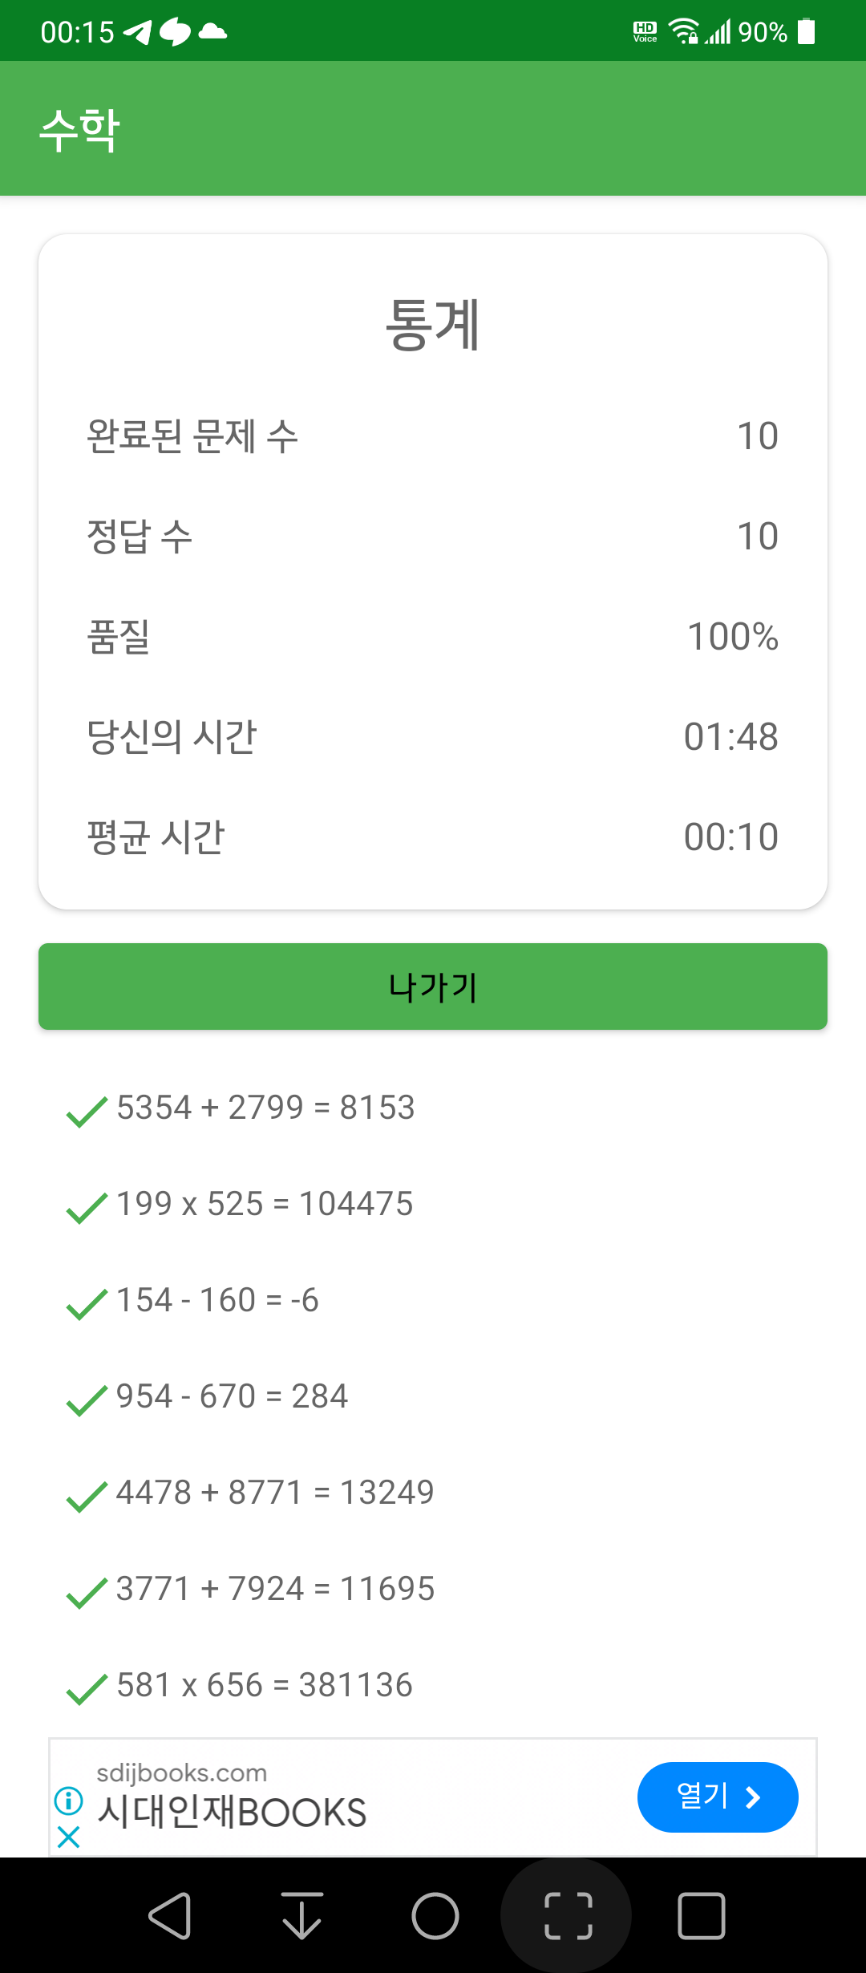866x1973 pixels.
Task: Select the 4478 + 8771 = 13249 row
Action: click(x=433, y=1493)
